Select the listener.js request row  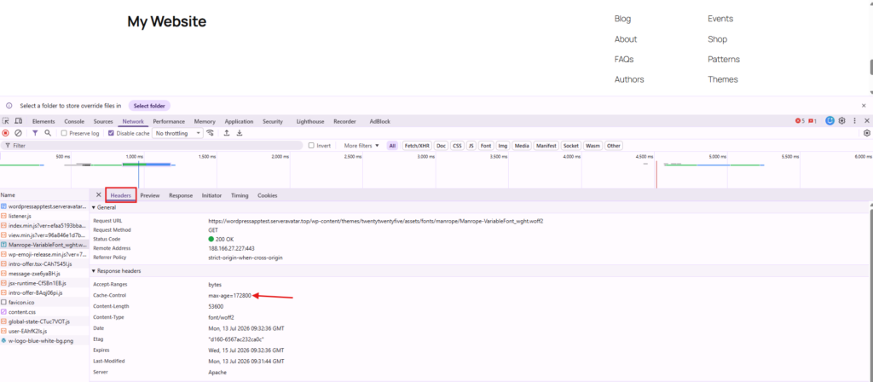point(44,216)
